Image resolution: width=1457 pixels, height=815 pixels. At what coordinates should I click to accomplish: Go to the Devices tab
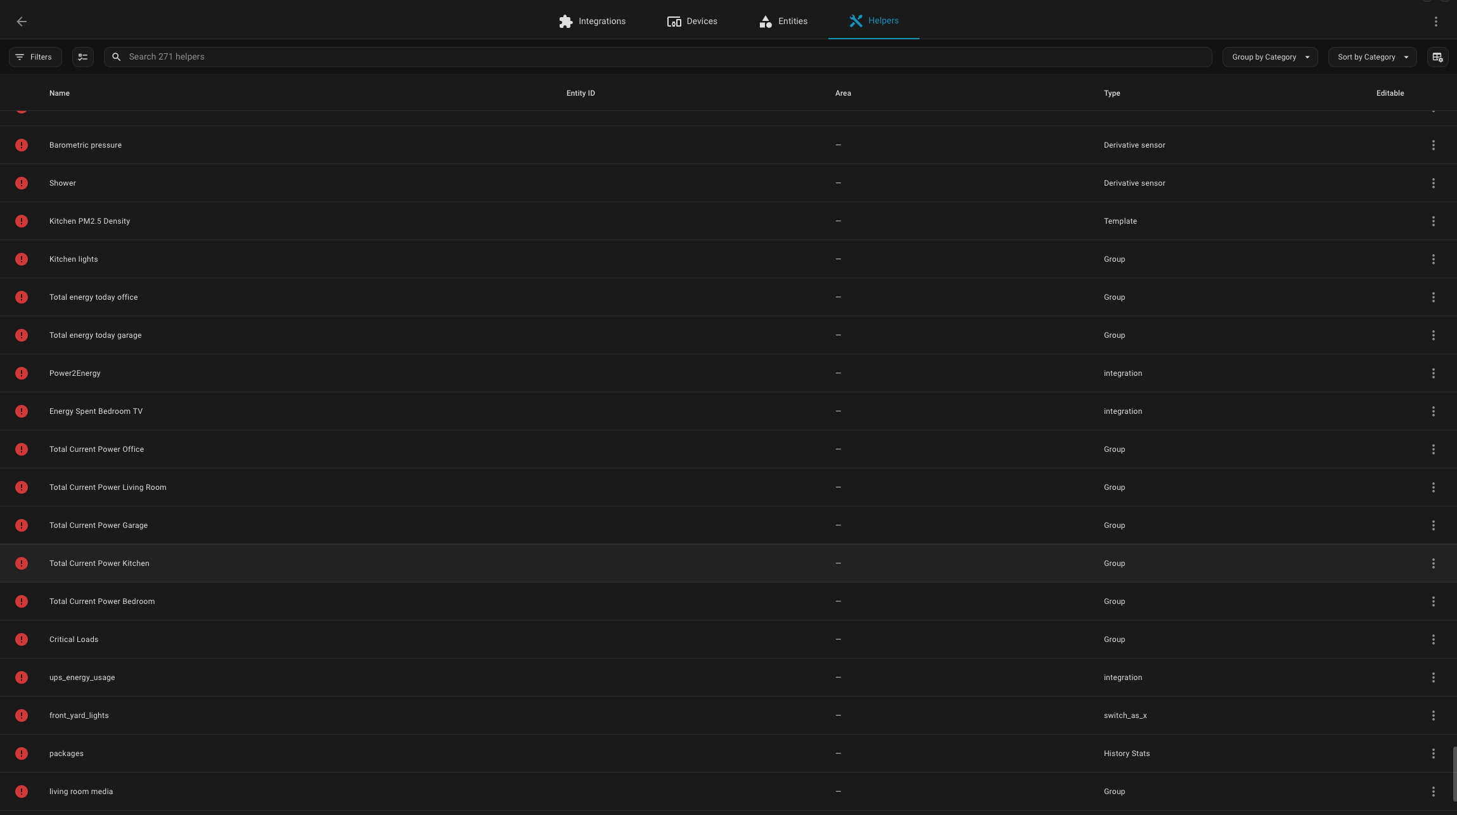[x=692, y=22]
